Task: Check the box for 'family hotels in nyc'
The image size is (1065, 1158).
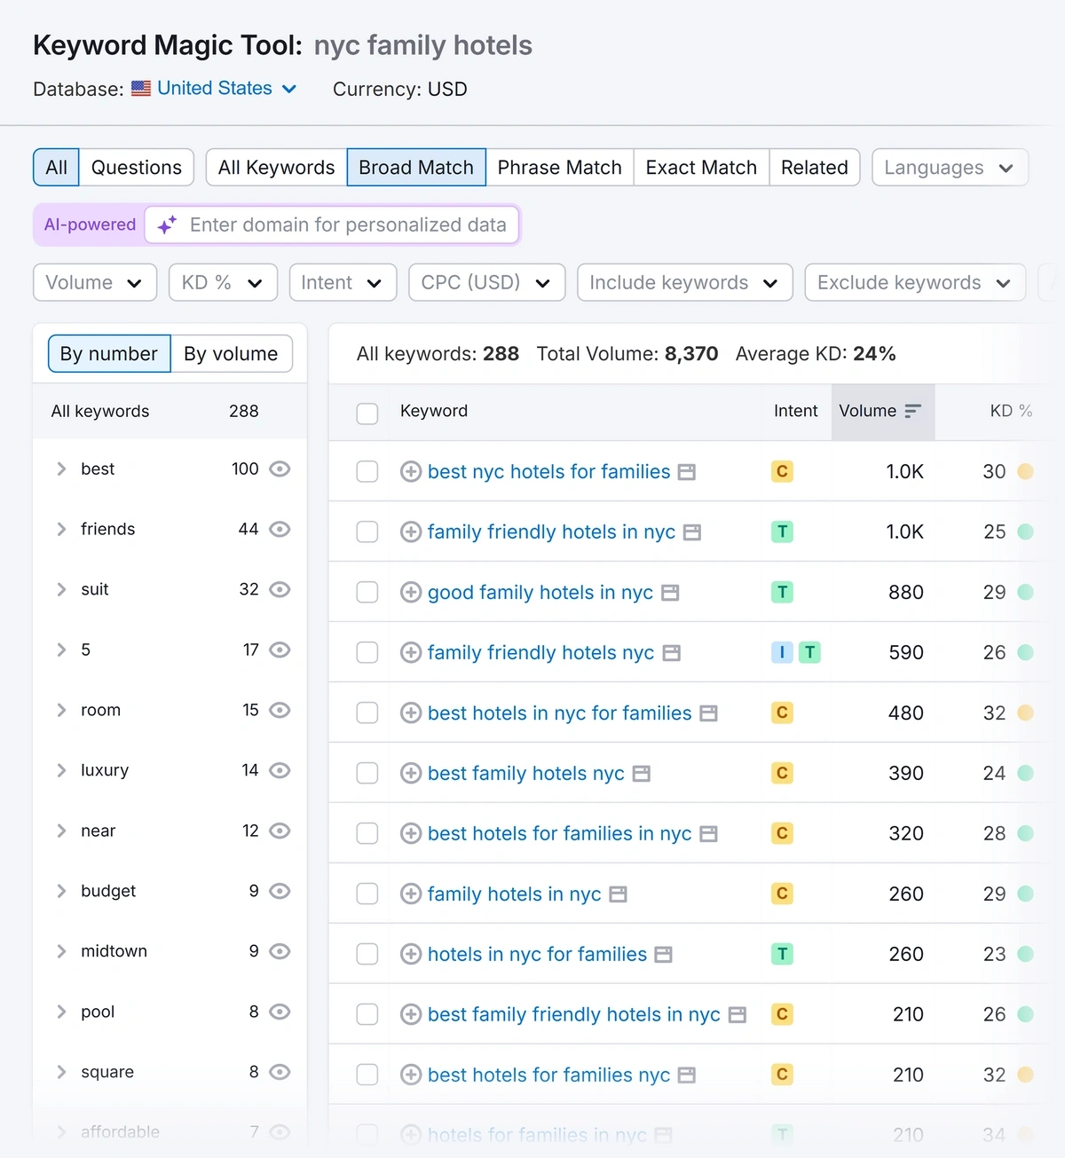Action: (x=367, y=894)
